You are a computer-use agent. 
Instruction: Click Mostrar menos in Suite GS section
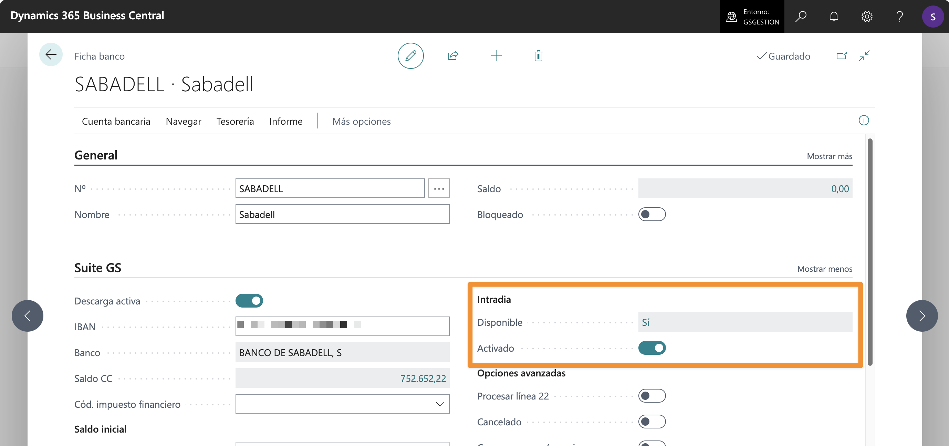coord(824,269)
